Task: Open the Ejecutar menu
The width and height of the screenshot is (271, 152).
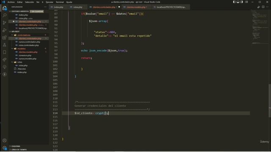Action: click(x=50, y=2)
